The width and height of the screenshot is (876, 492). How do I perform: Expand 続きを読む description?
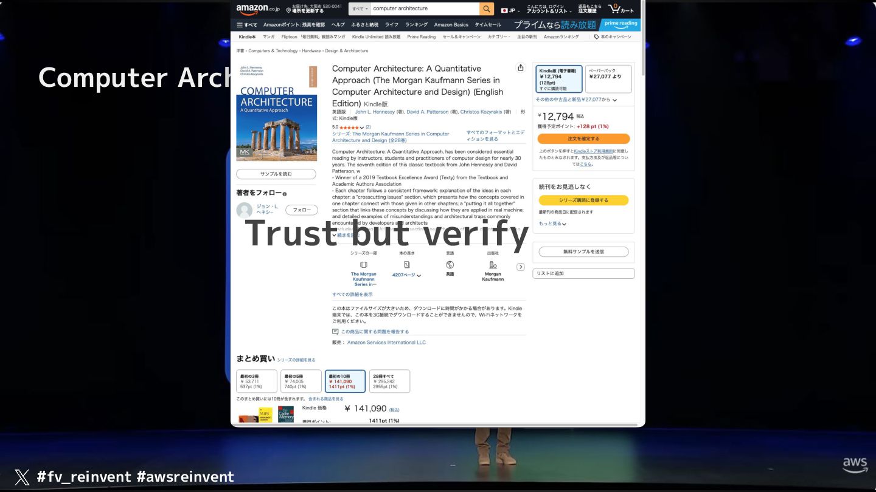tap(346, 235)
